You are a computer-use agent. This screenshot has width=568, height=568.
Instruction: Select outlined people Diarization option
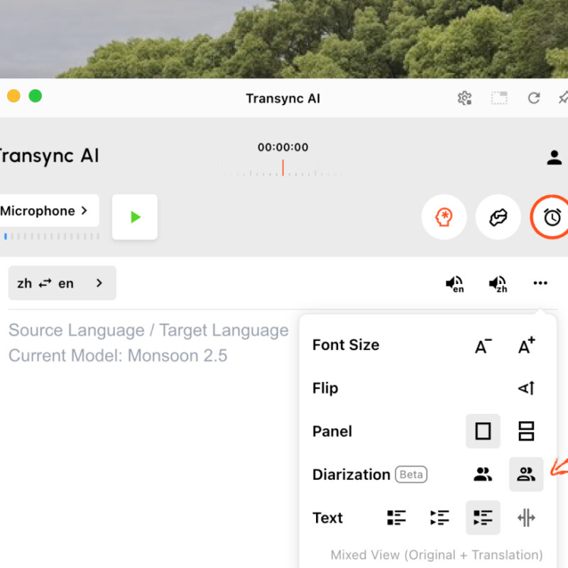pyautogui.click(x=526, y=474)
